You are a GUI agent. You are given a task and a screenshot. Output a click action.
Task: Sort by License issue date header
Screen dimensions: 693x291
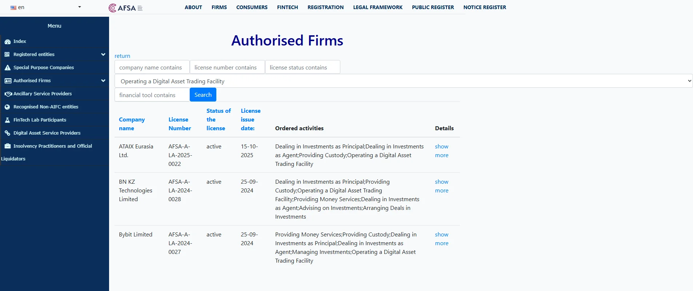(x=251, y=120)
